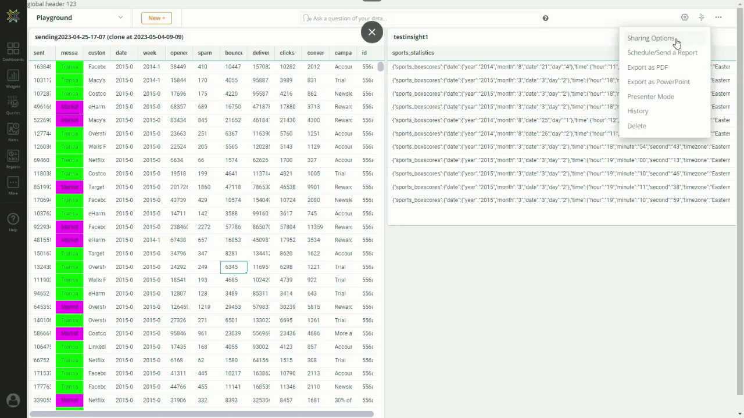Select Sharing Options from the menu
Viewport: 744px width, 418px height.
(x=650, y=38)
